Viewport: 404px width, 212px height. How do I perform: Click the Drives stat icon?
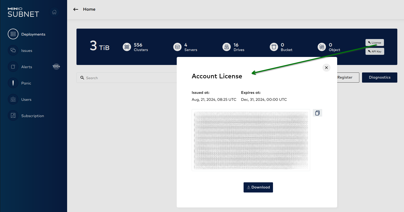[x=226, y=47]
